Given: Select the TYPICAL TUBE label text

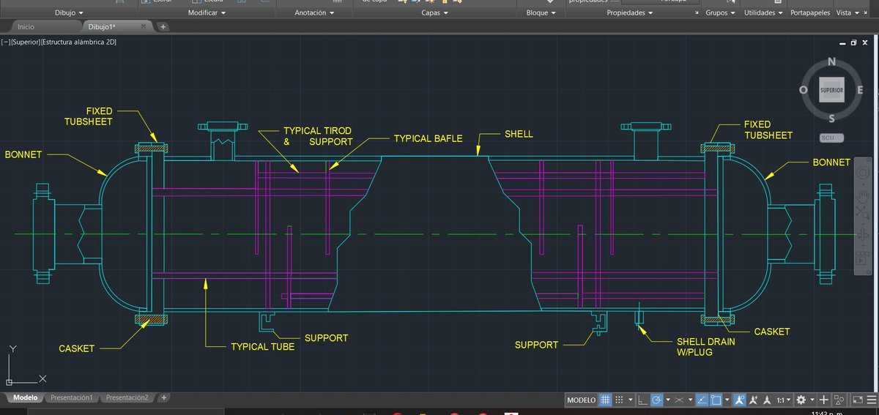Looking at the screenshot, I should pos(262,346).
